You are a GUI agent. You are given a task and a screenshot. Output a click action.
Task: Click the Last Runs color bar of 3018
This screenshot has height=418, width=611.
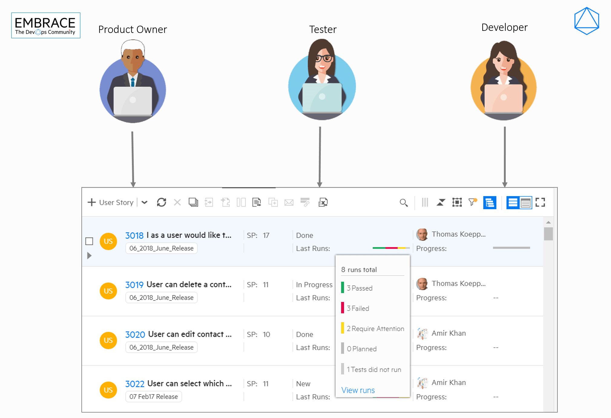click(x=391, y=248)
